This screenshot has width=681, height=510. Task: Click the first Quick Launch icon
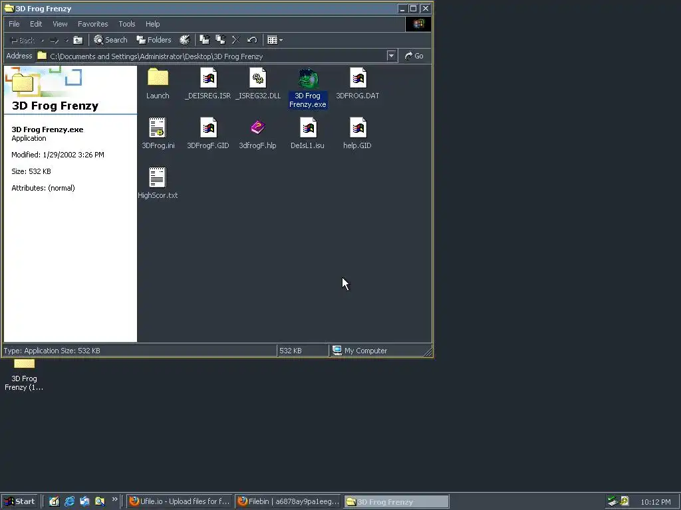click(54, 501)
